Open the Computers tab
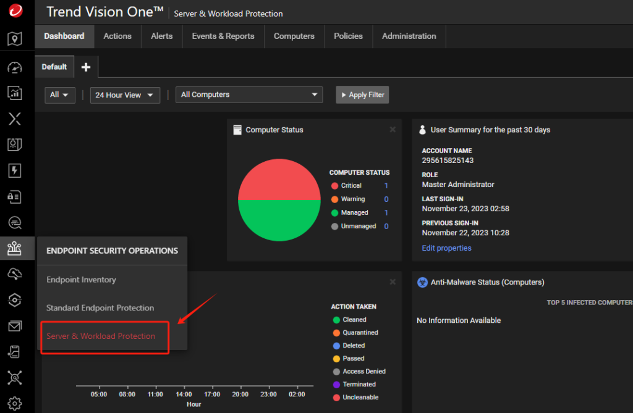Screen dimensions: 633x413 point(294,36)
